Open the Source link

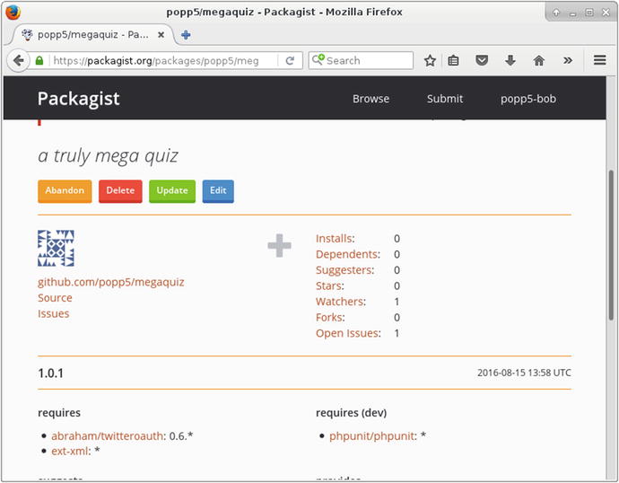pyautogui.click(x=55, y=298)
